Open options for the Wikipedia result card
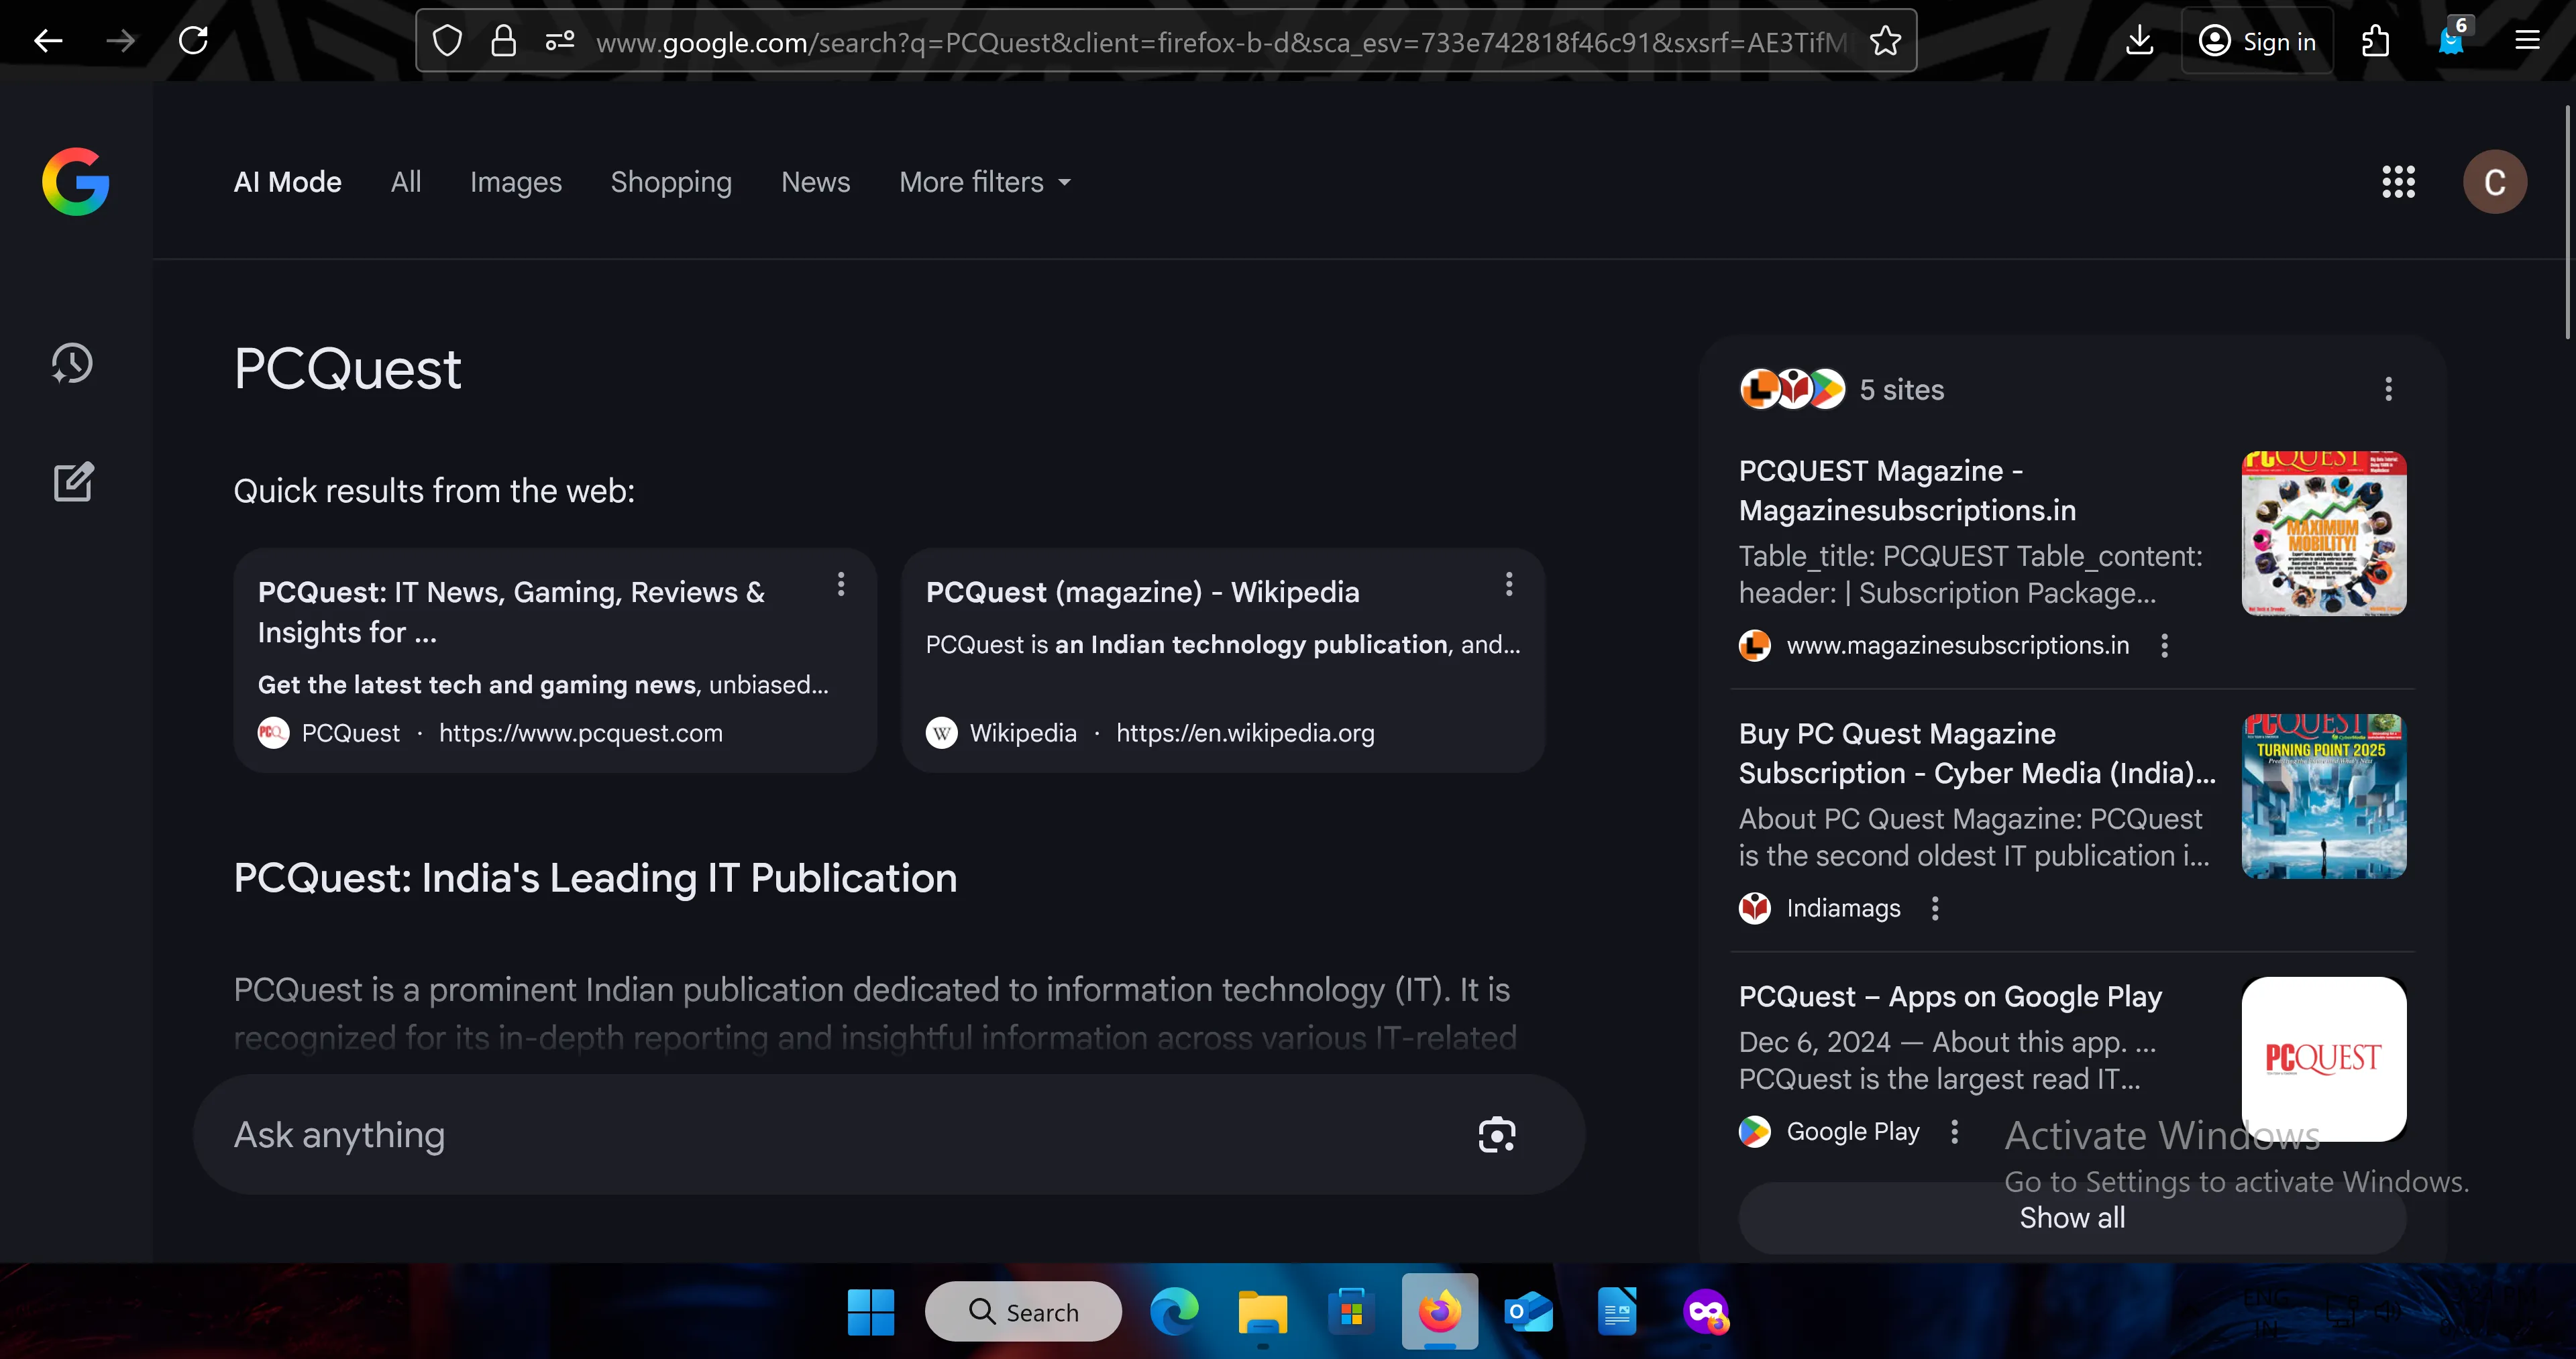The image size is (2576, 1359). pos(1509,585)
